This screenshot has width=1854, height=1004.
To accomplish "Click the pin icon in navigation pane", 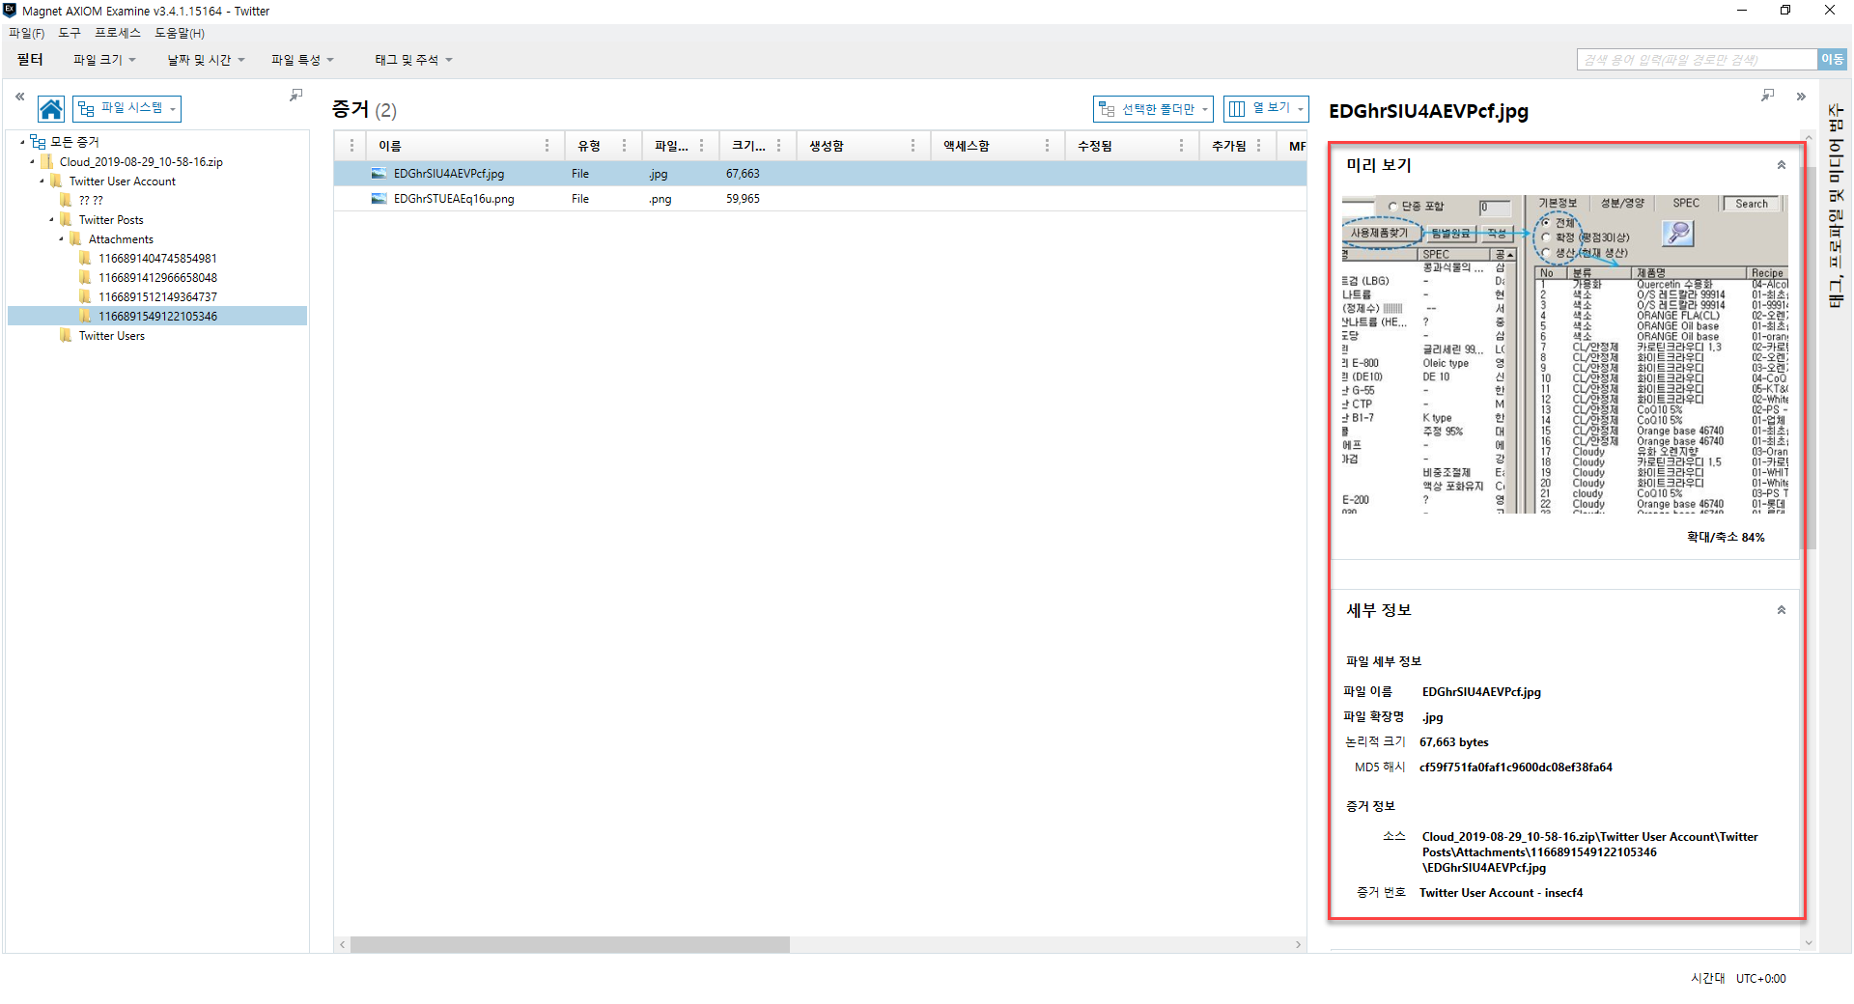I will pyautogui.click(x=295, y=95).
